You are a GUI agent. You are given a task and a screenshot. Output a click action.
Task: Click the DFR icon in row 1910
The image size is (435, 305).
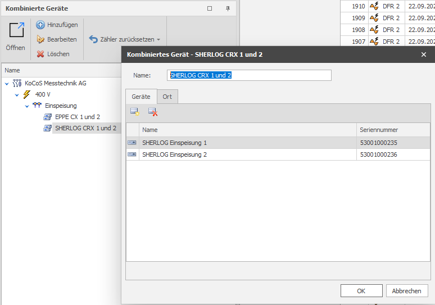pos(374,6)
